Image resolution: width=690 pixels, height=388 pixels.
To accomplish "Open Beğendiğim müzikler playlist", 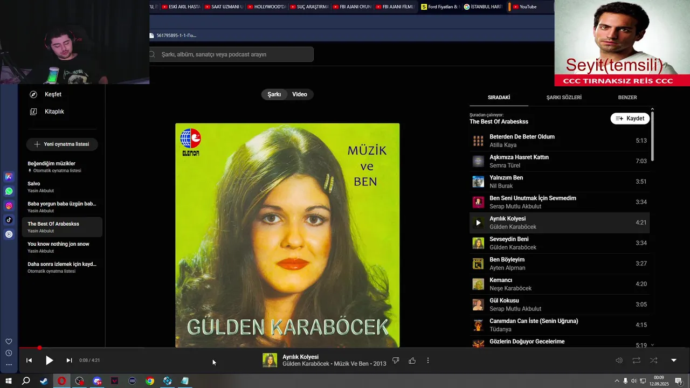I will pos(62,167).
